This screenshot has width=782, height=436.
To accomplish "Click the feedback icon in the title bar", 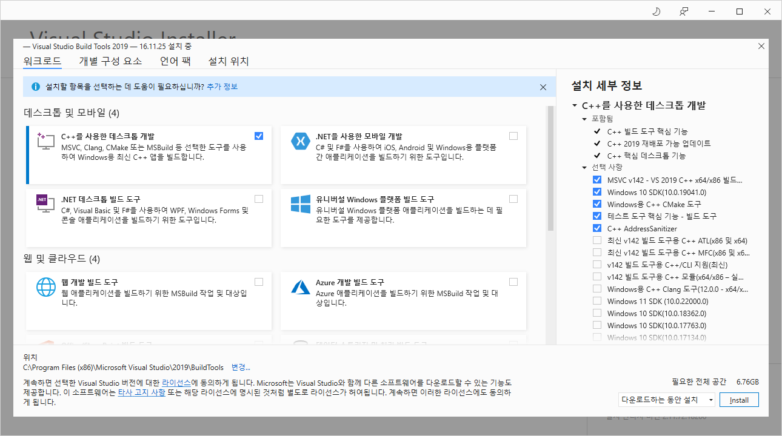I will 684,12.
